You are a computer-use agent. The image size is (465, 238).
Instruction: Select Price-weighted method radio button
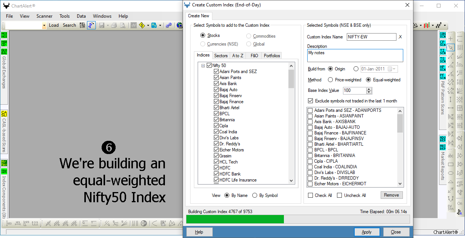(331, 80)
